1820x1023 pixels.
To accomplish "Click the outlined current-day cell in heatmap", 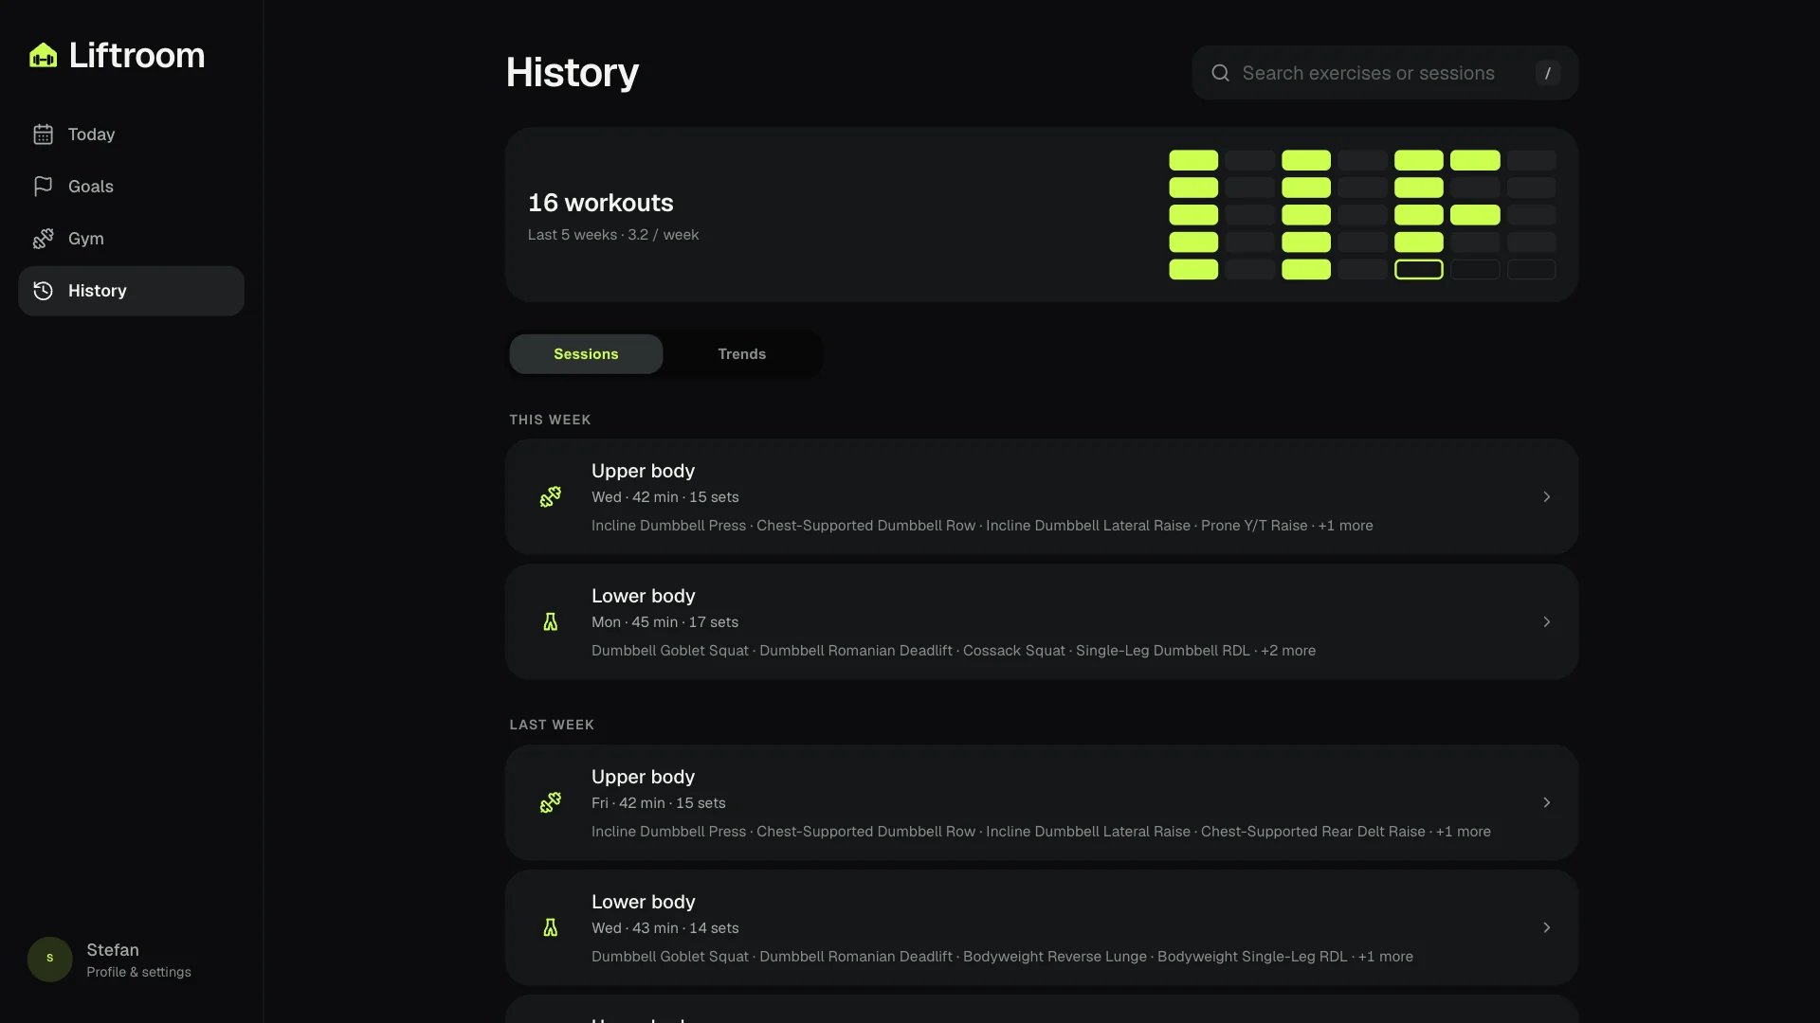I will [x=1418, y=270].
